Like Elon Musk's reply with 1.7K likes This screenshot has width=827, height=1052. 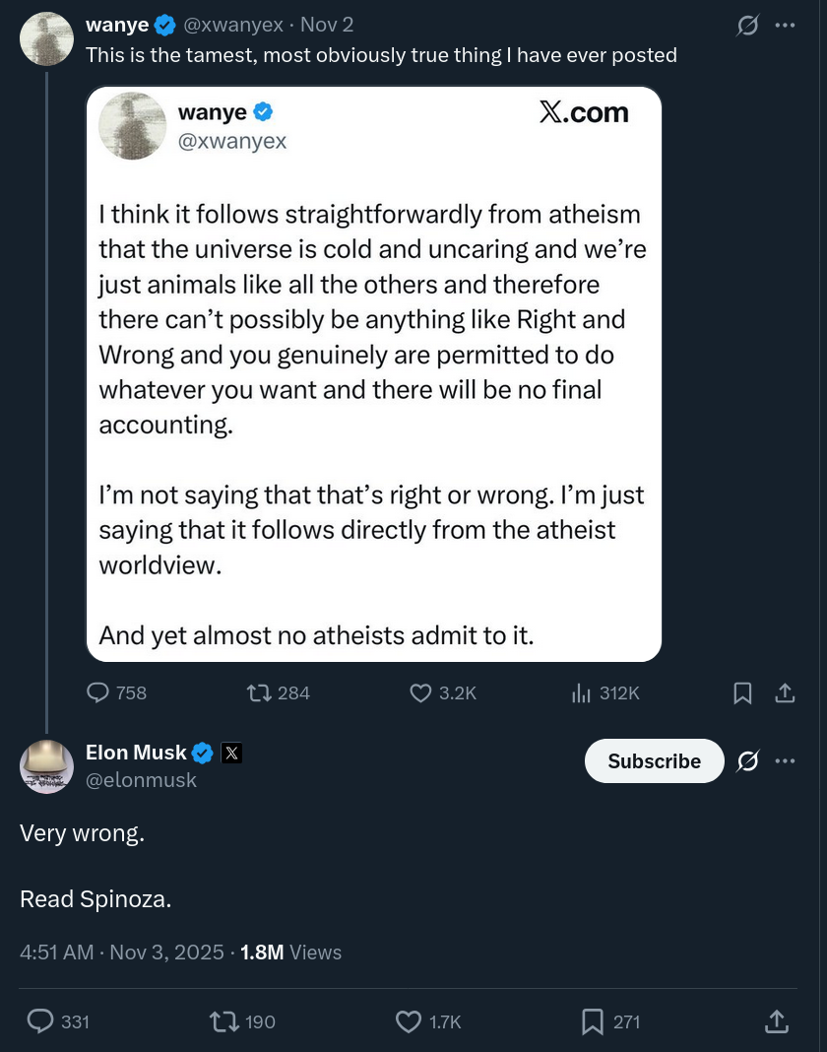tap(409, 1021)
